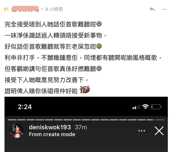Click the cellular signal bars icon

pyautogui.click(x=136, y=107)
